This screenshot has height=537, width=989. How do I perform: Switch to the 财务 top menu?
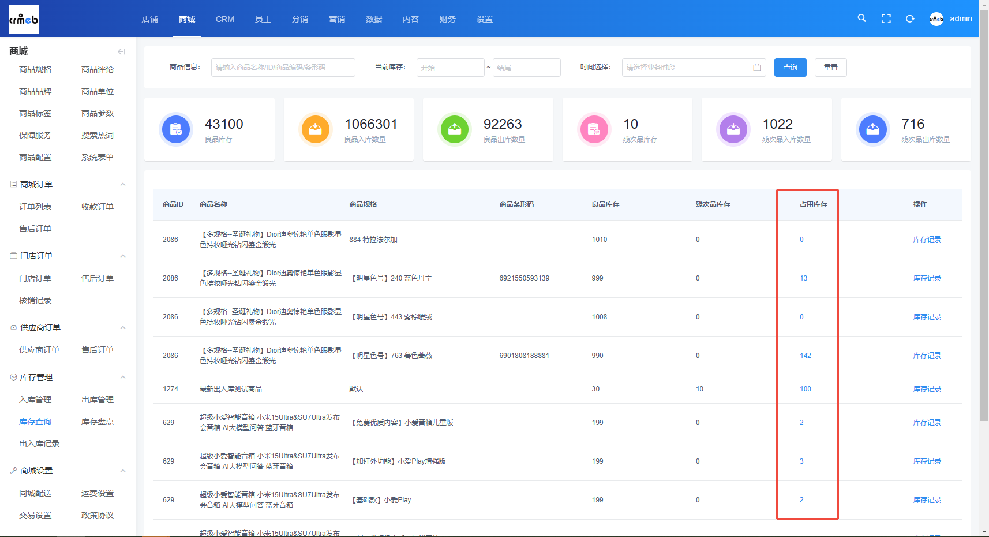click(447, 19)
